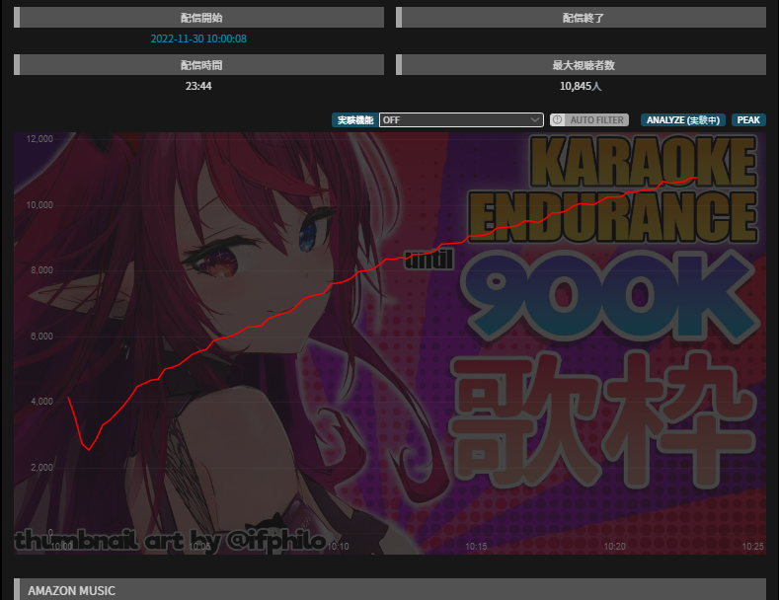
Task: Click the 8,000 y-axis label
Action: point(41,270)
